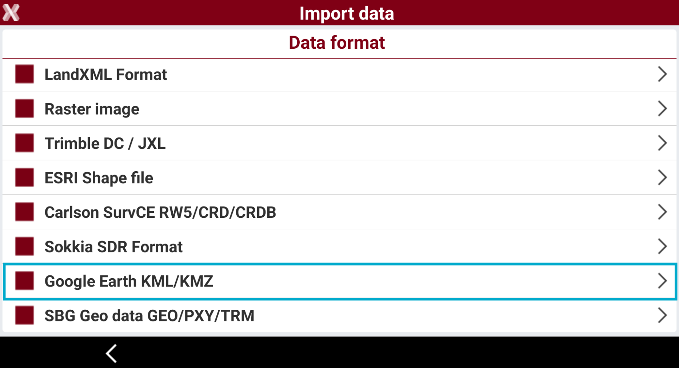Click the red square icon beside Trimble DC / JXL
The width and height of the screenshot is (679, 368).
24,143
